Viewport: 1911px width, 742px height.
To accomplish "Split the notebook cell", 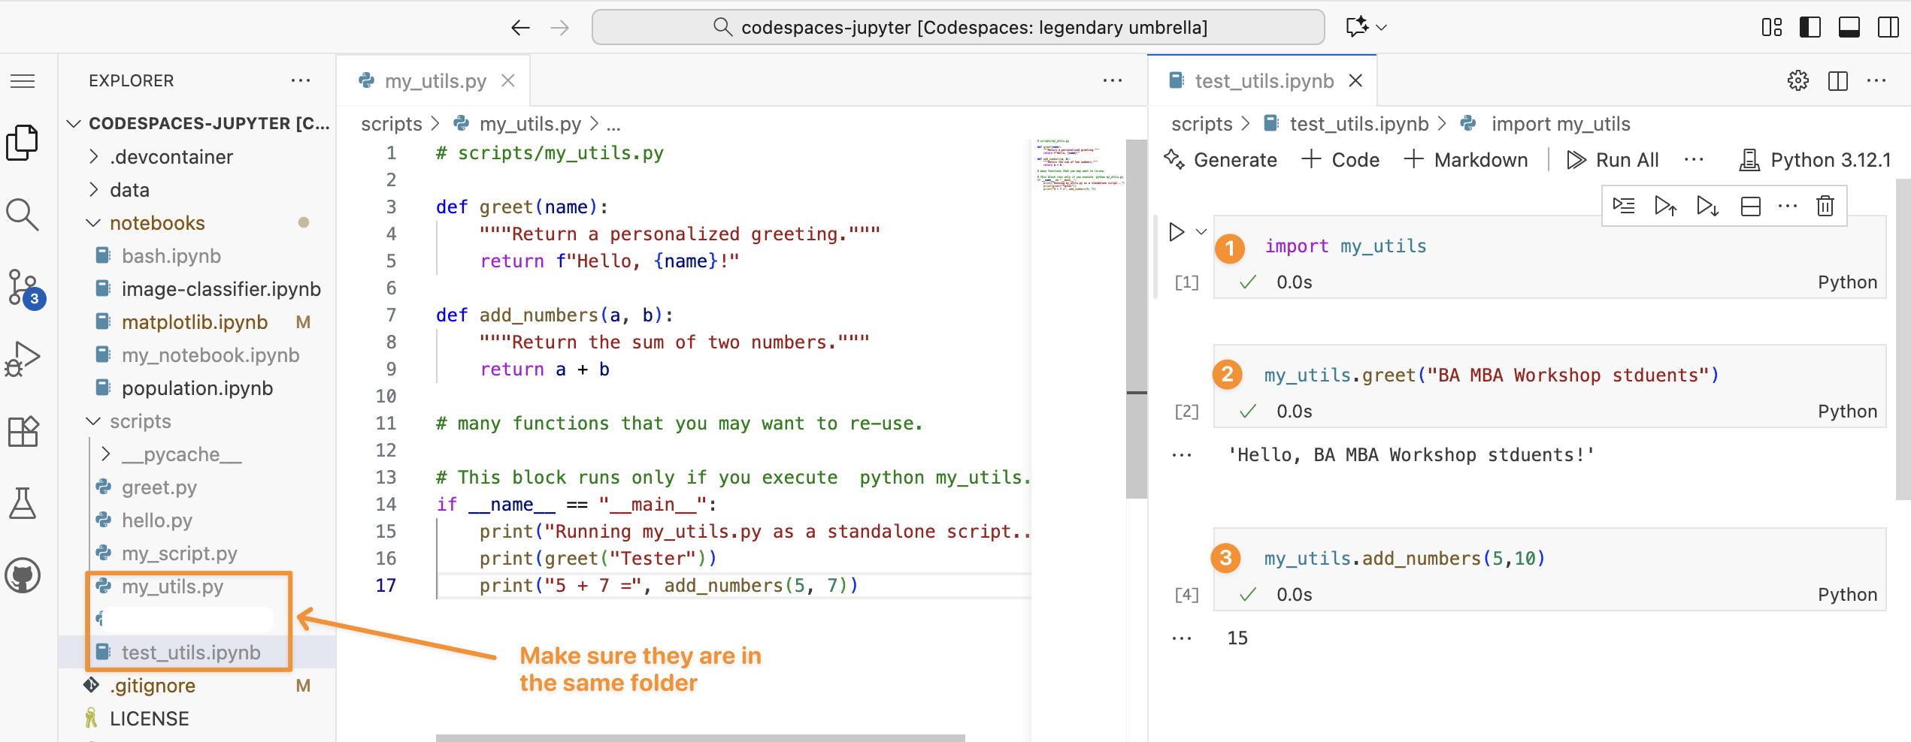I will (x=1750, y=206).
